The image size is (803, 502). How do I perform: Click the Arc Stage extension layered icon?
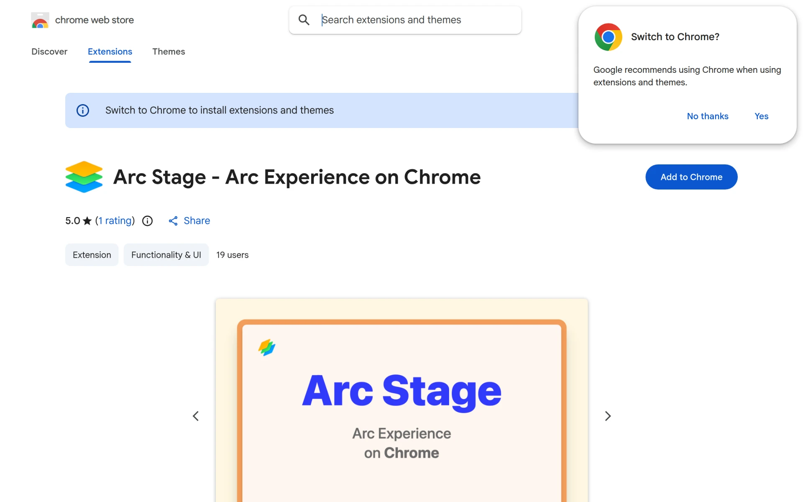[x=84, y=177]
